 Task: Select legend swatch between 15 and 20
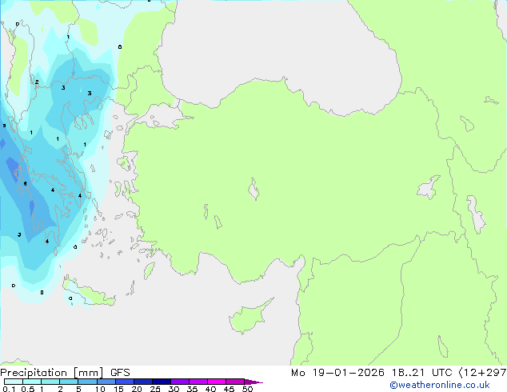point(124,382)
